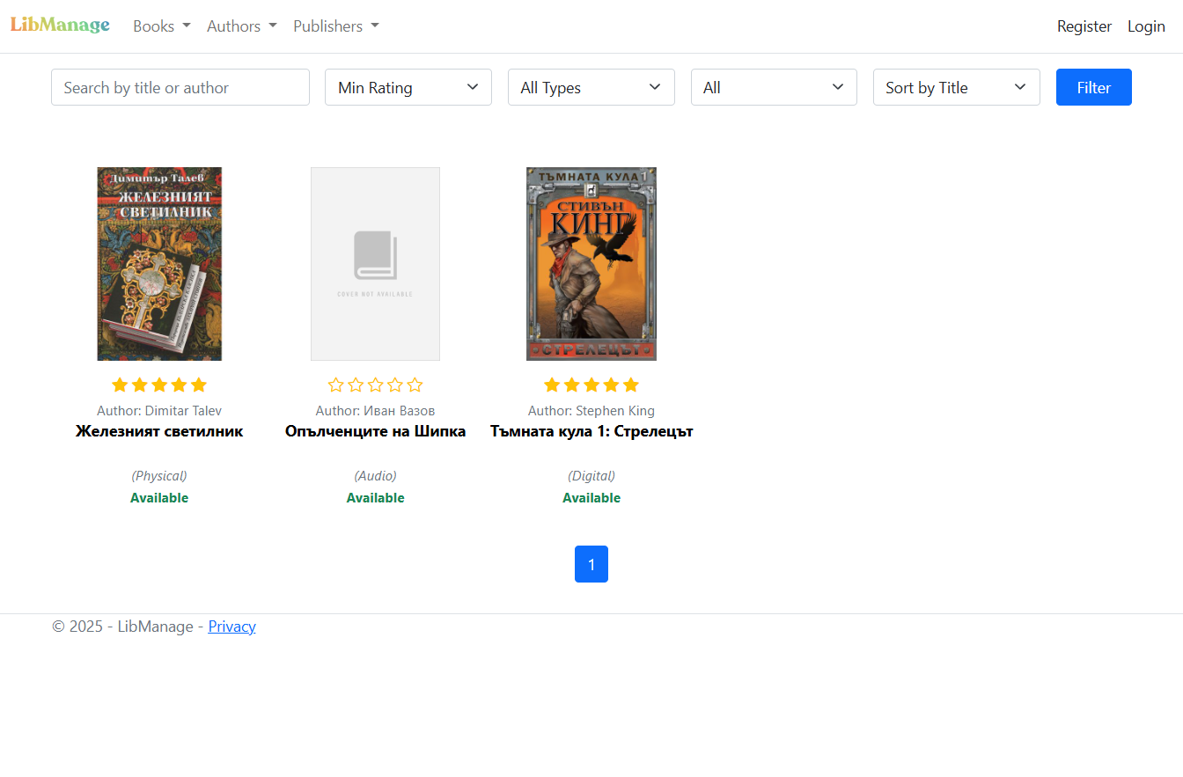The image size is (1183, 777).
Task: Focus the search by title or author field
Action: [x=180, y=87]
